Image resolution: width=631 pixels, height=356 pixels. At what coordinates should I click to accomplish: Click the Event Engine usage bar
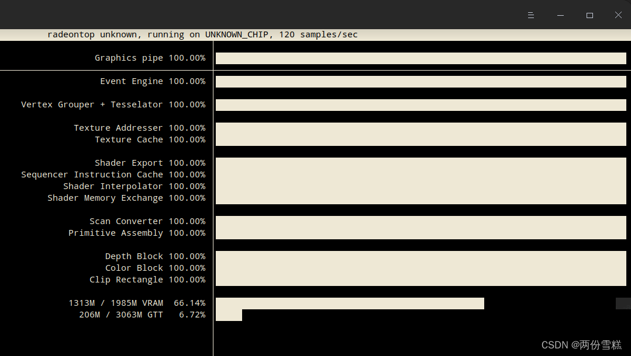[421, 82]
